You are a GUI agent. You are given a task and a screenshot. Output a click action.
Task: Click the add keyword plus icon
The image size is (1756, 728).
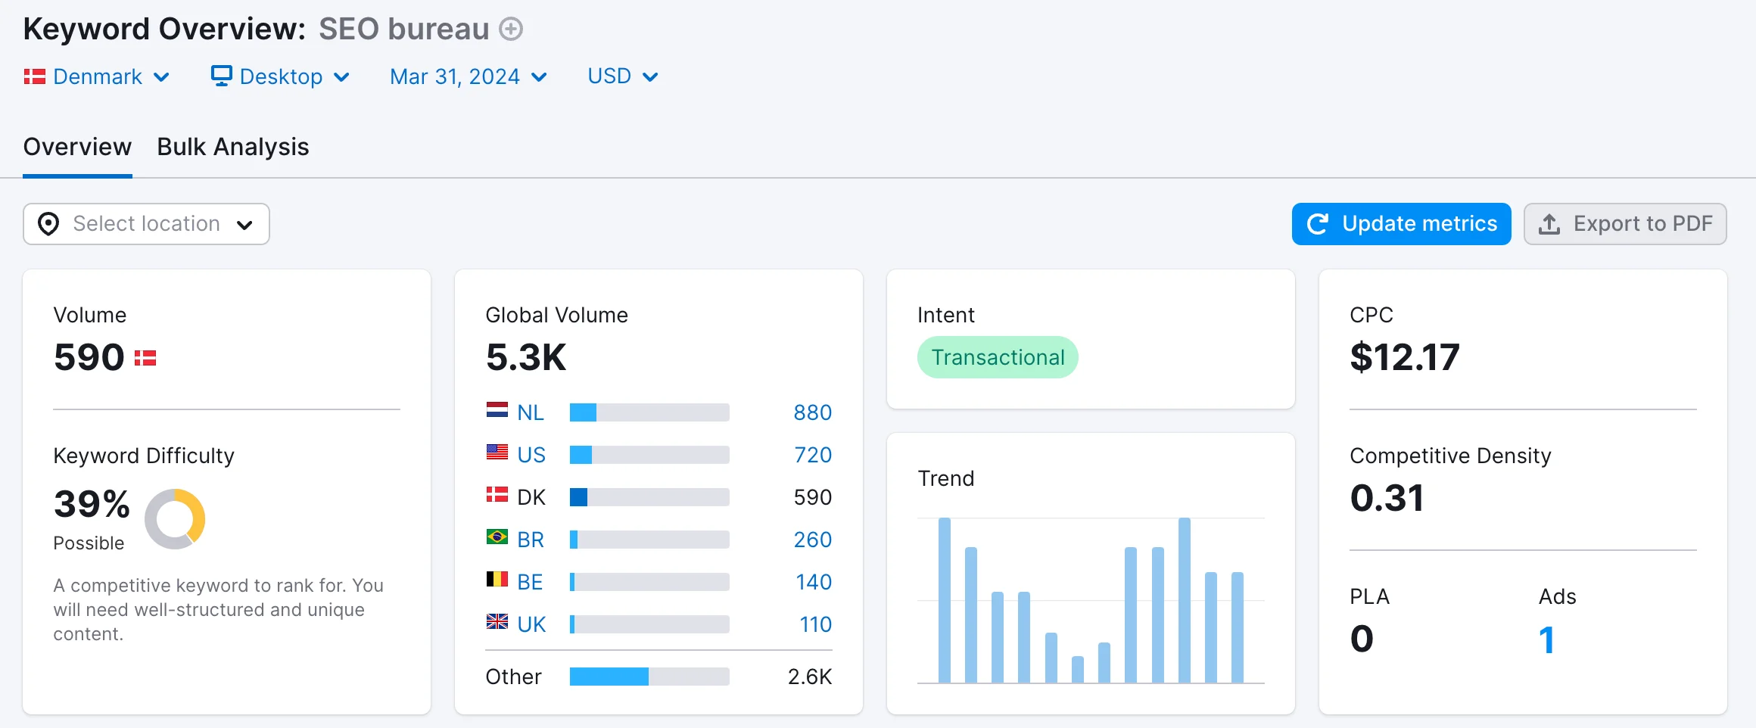coord(512,29)
